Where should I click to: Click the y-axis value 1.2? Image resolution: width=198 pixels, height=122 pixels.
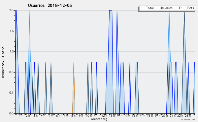click(11, 51)
